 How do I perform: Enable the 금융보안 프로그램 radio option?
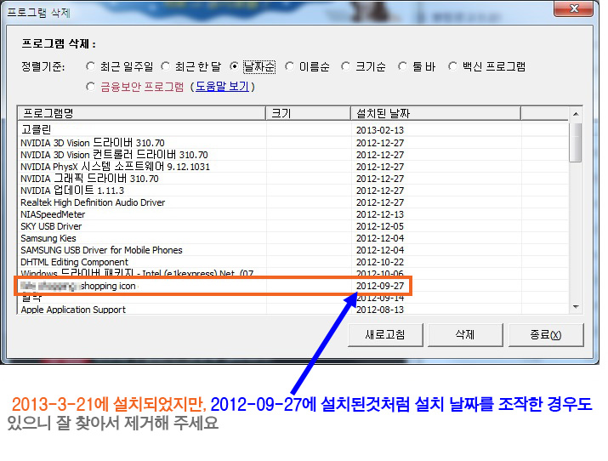tap(91, 86)
